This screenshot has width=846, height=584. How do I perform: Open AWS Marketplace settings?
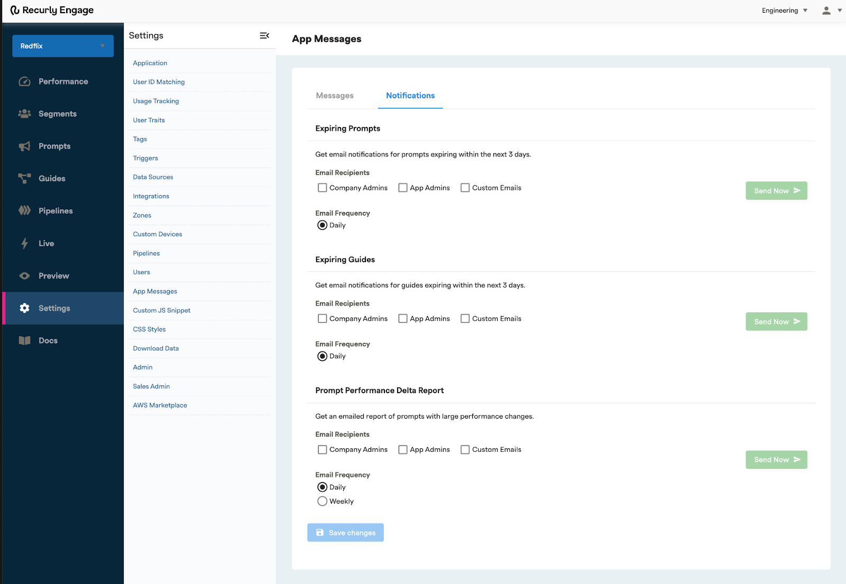(160, 405)
